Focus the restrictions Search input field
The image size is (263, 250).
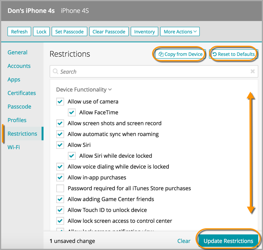click(153, 72)
